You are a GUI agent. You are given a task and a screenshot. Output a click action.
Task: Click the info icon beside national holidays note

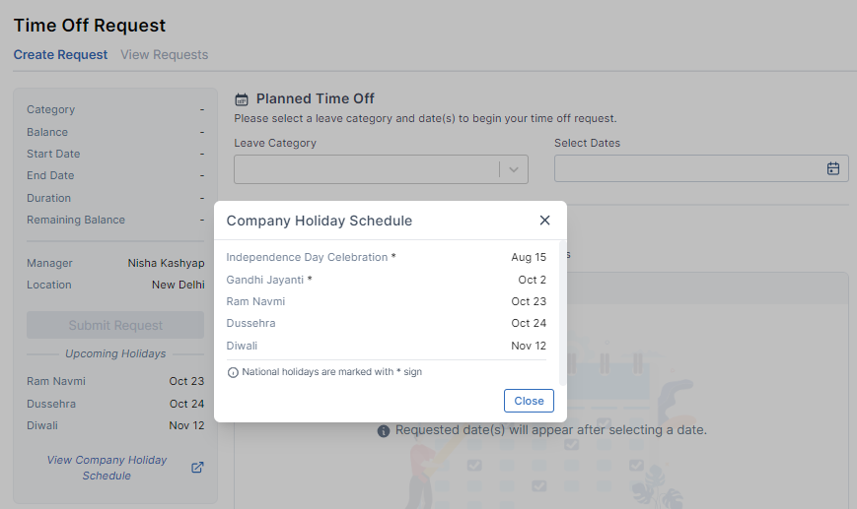[x=233, y=372]
